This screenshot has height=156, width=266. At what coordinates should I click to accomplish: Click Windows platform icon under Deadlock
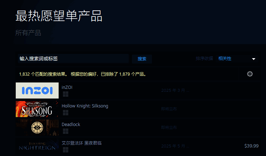[x=66, y=131]
